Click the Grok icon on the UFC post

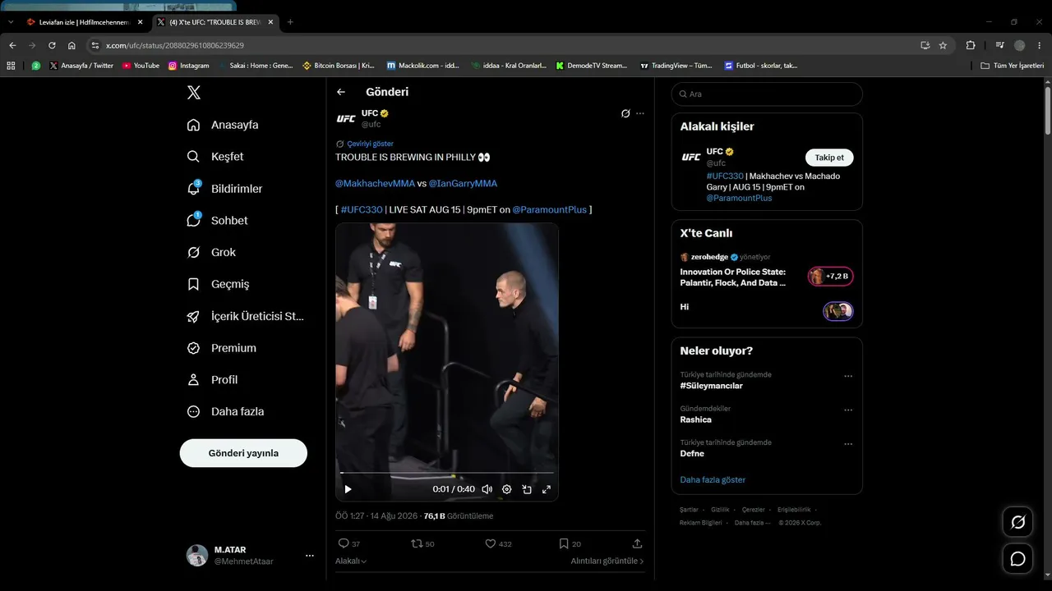pyautogui.click(x=625, y=113)
